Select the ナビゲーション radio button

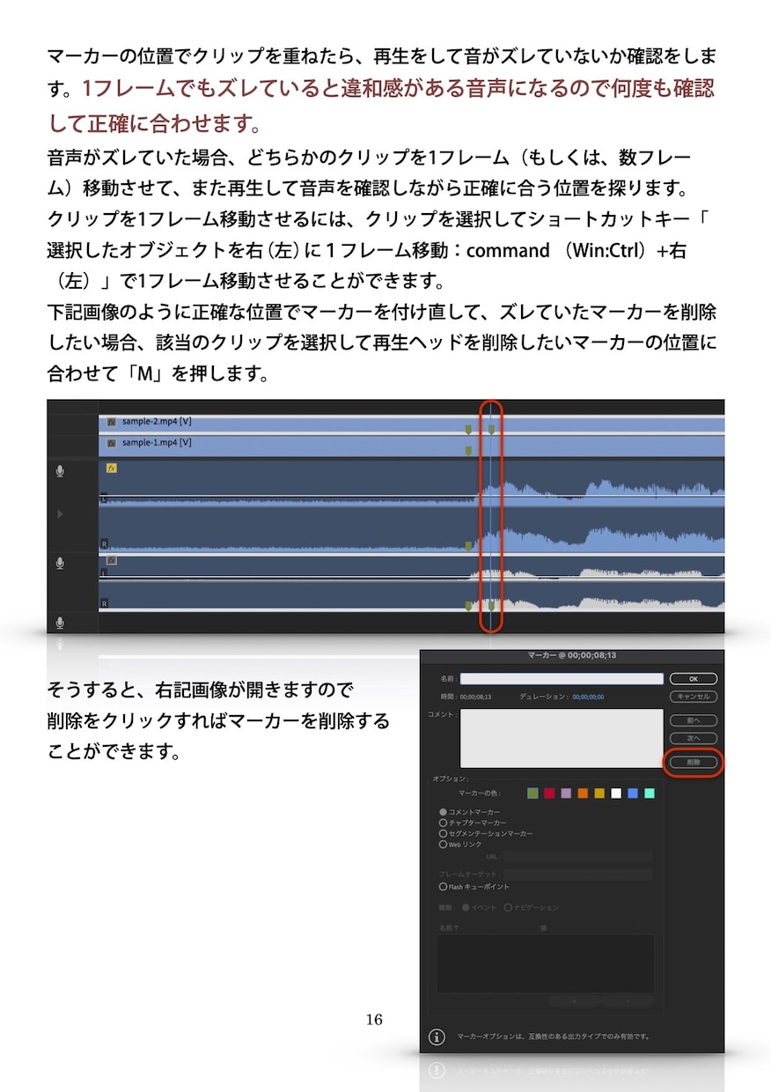[508, 907]
